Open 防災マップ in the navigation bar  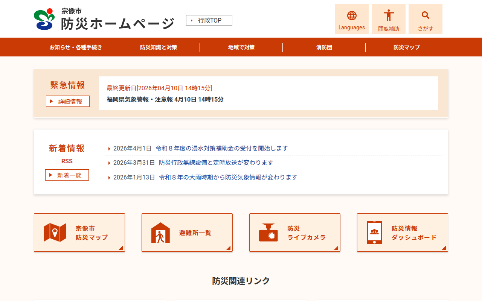point(406,47)
